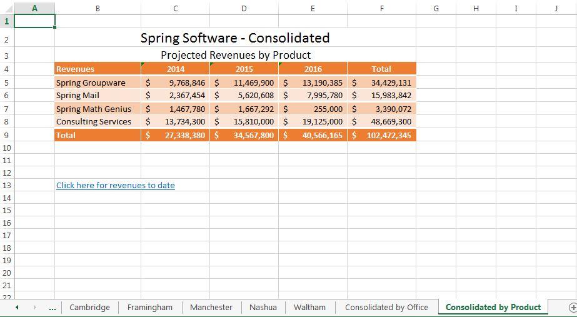Select the 'Spring Groupware' cell

[98, 83]
